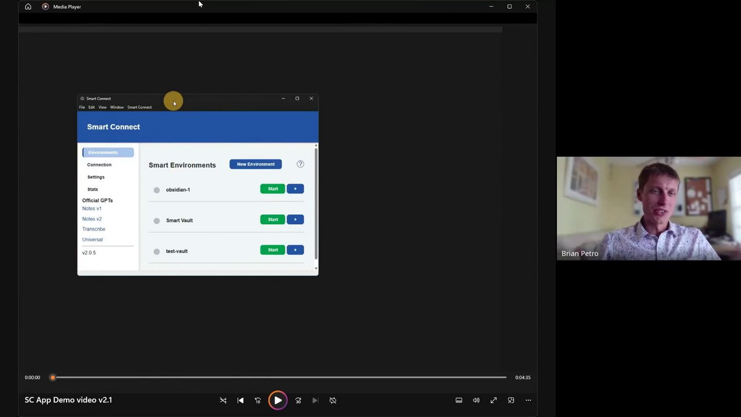This screenshot has height=417, width=741.
Task: Start the Smart Vault environment
Action: coord(273,220)
